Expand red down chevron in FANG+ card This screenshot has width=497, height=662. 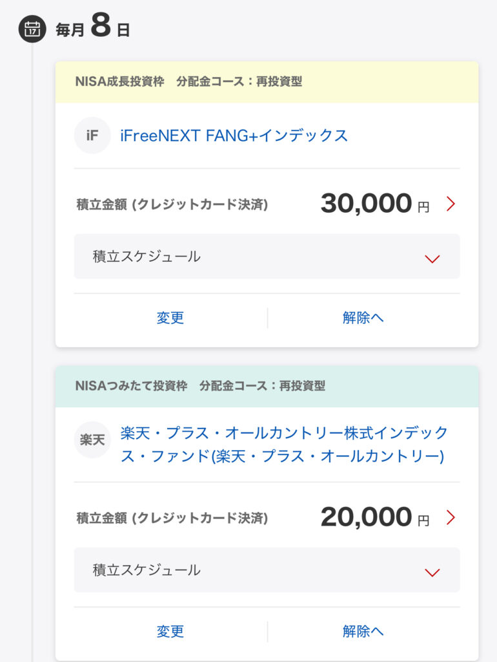point(432,259)
